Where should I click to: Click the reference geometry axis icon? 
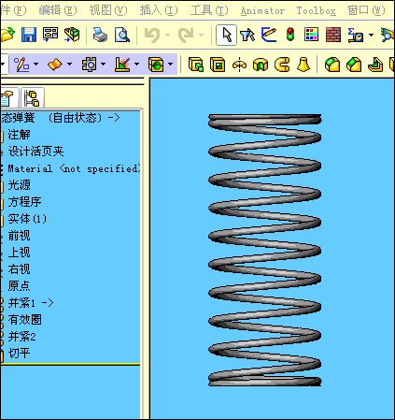click(x=122, y=65)
